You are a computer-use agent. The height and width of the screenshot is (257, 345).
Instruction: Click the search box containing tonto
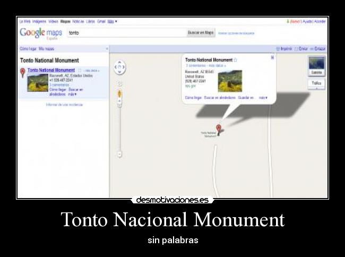tap(127, 33)
